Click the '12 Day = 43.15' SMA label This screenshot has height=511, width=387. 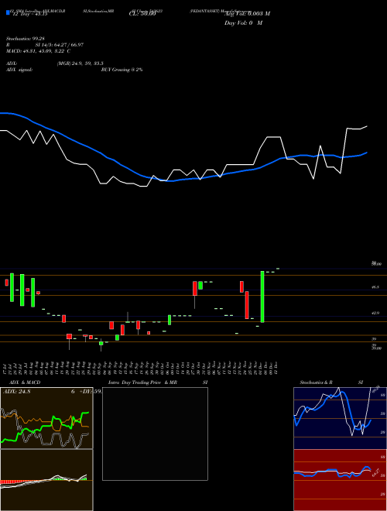(29, 14)
